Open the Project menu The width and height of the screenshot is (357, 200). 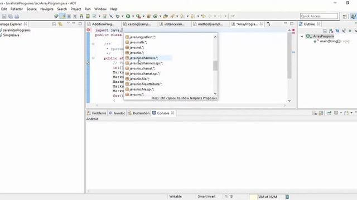click(76, 9)
